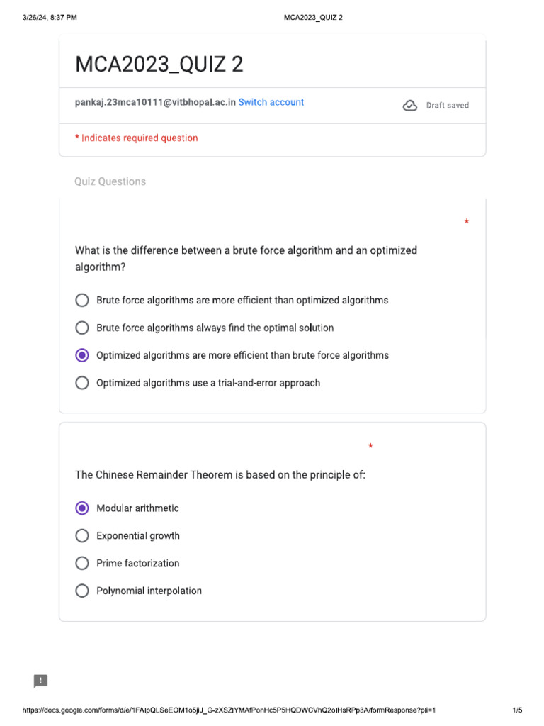Choose 'Brute force algorithms always find optimal solution'
Image resolution: width=544 pixels, height=726 pixels.
[x=82, y=328]
